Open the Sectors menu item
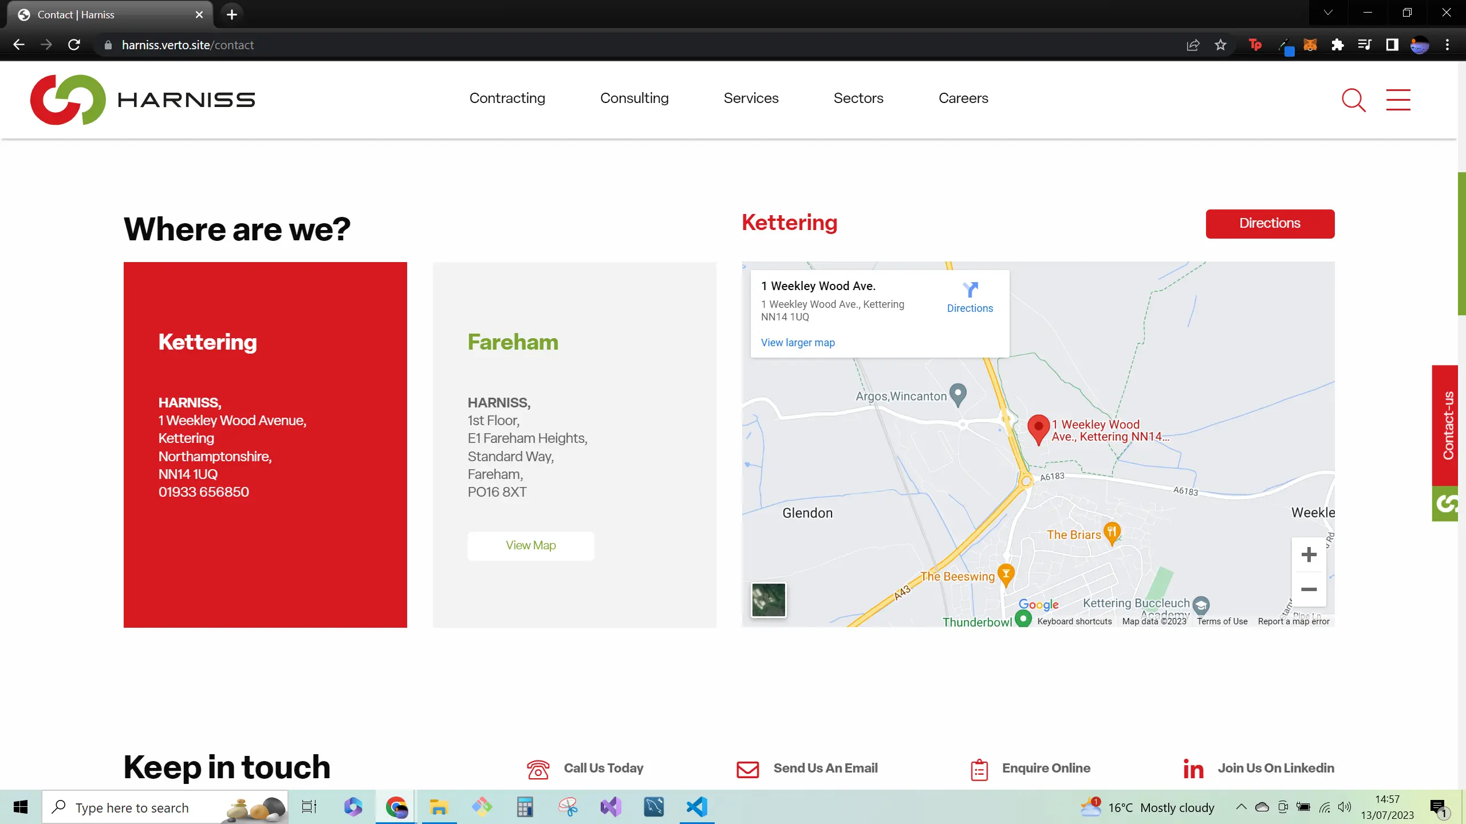The image size is (1466, 824). click(858, 98)
